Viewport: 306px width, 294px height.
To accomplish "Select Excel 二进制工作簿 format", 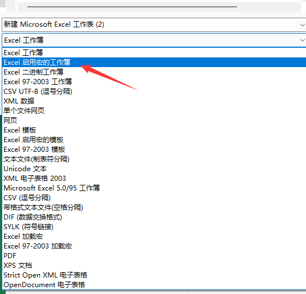I will [x=154, y=72].
